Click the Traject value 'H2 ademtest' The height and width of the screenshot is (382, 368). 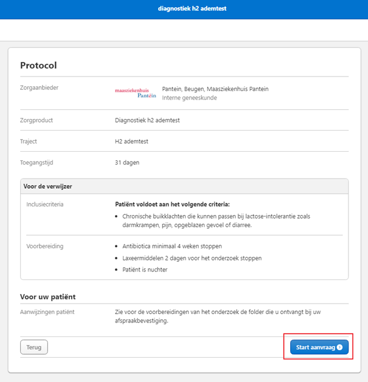[x=131, y=142]
